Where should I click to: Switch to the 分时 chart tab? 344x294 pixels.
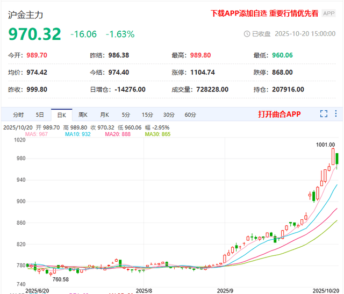tap(18, 114)
